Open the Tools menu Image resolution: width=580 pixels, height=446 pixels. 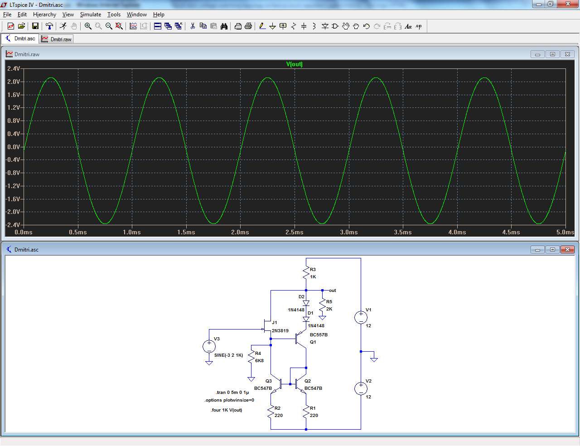point(114,15)
